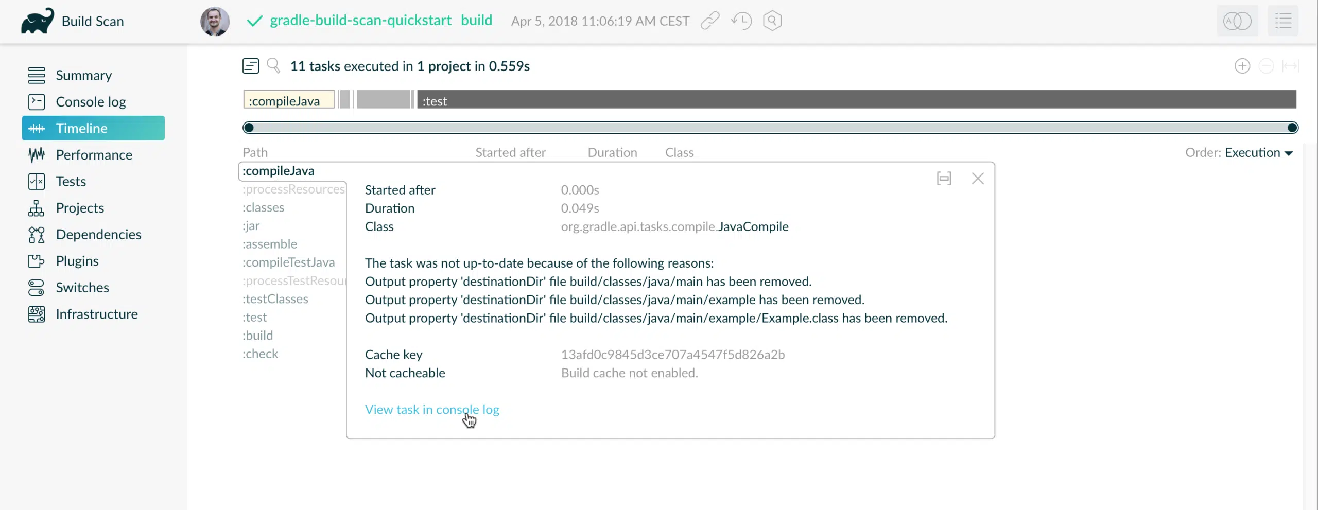
Task: Toggle the list menu button at top right
Action: point(1283,21)
